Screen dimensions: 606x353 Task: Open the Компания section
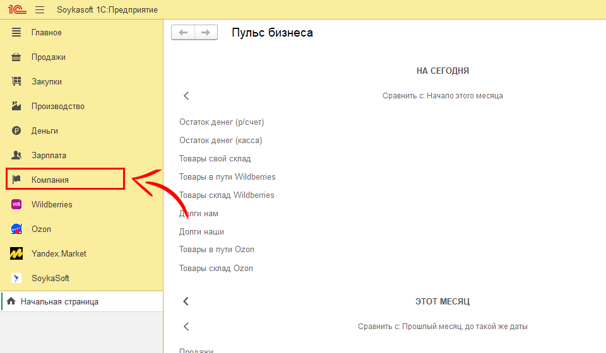pyautogui.click(x=50, y=180)
